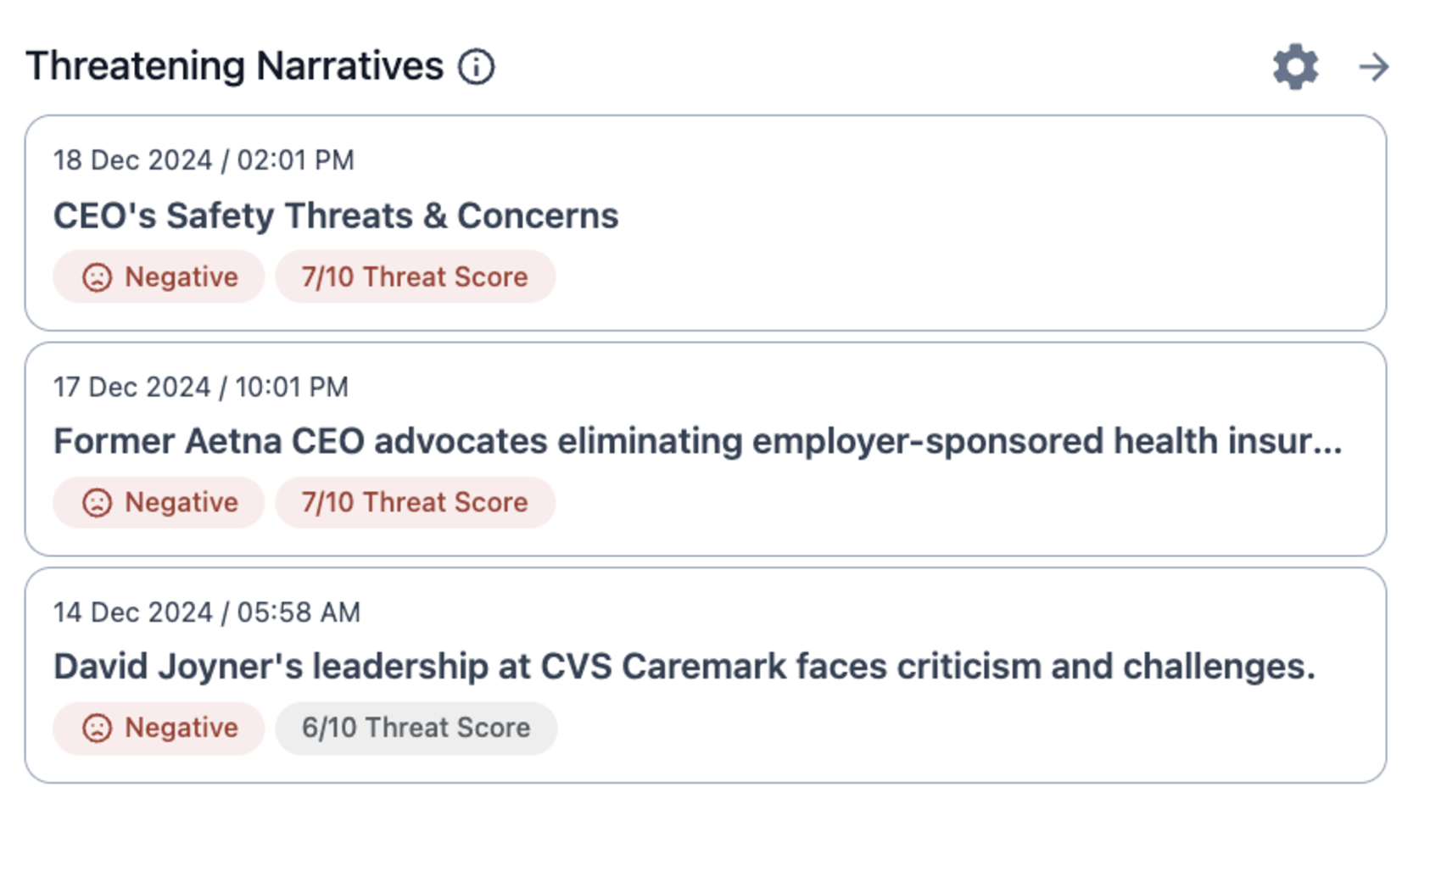Image resolution: width=1430 pixels, height=877 pixels.
Task: Click the 14 Dec 2024 / 05:58 AM timestamp
Action: [x=207, y=612]
